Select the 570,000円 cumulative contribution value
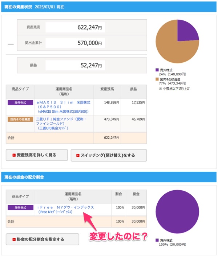Image resolution: width=218 pixels, height=257 pixels. (75, 43)
